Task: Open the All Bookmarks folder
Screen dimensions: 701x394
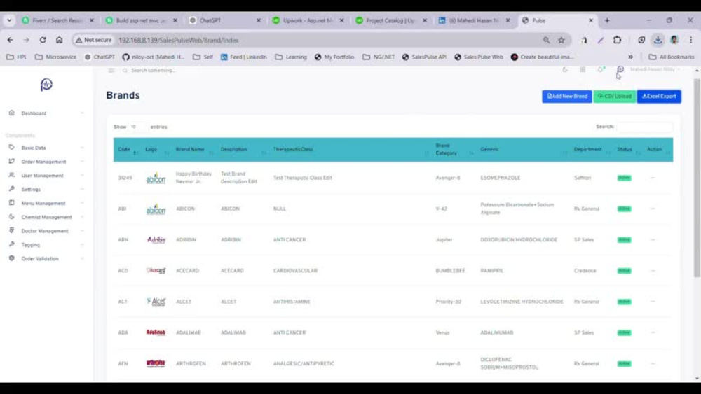Action: click(x=672, y=57)
